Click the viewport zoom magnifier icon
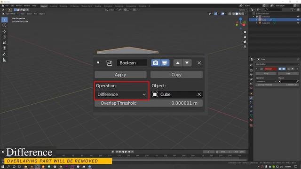 pos(245,32)
